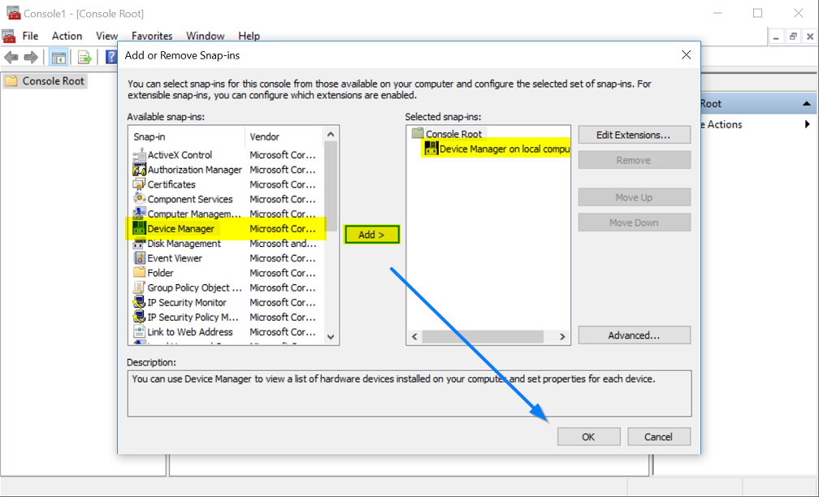Click the Advanced... button

point(634,335)
